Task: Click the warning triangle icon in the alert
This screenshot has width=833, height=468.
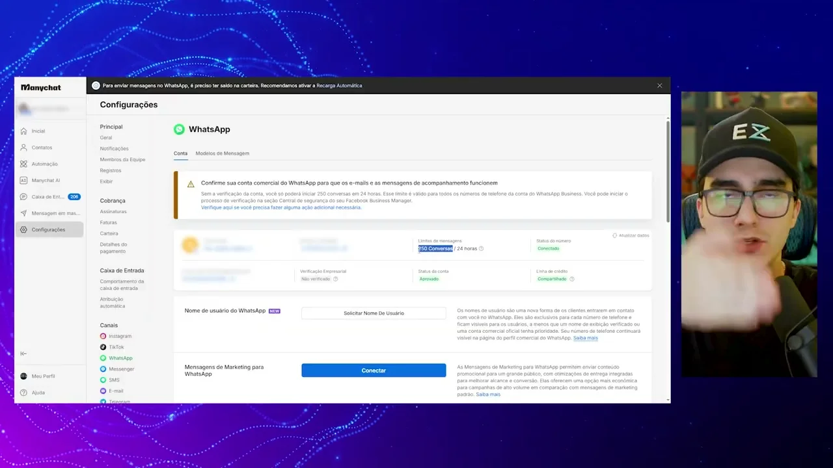Action: tap(191, 185)
